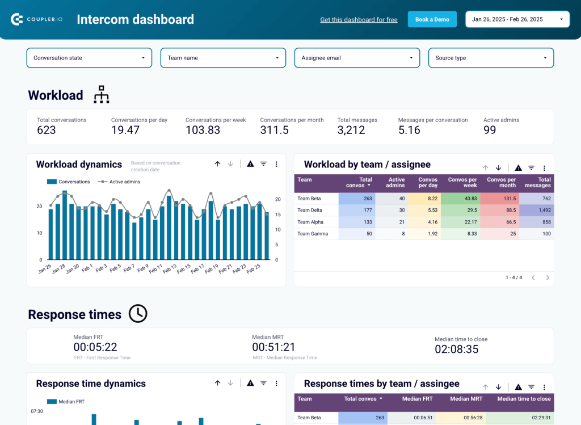Open the Workload dynamics warning triangle icon
Screen dimensions: 581x425
[x=250, y=164]
